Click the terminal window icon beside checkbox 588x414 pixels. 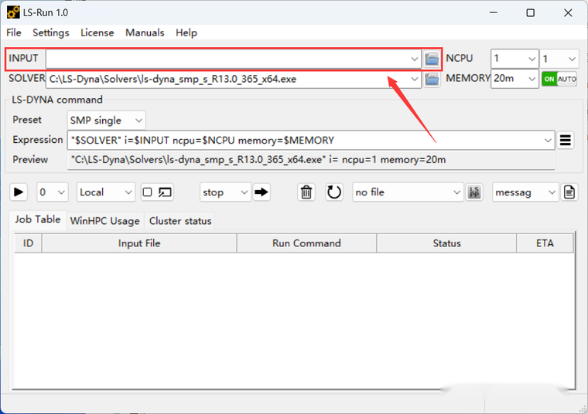pyautogui.click(x=165, y=192)
